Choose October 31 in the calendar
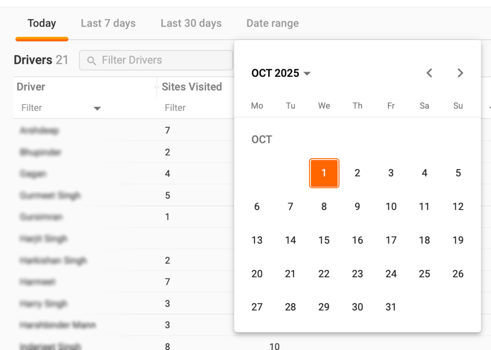This screenshot has height=350, width=491. [391, 307]
